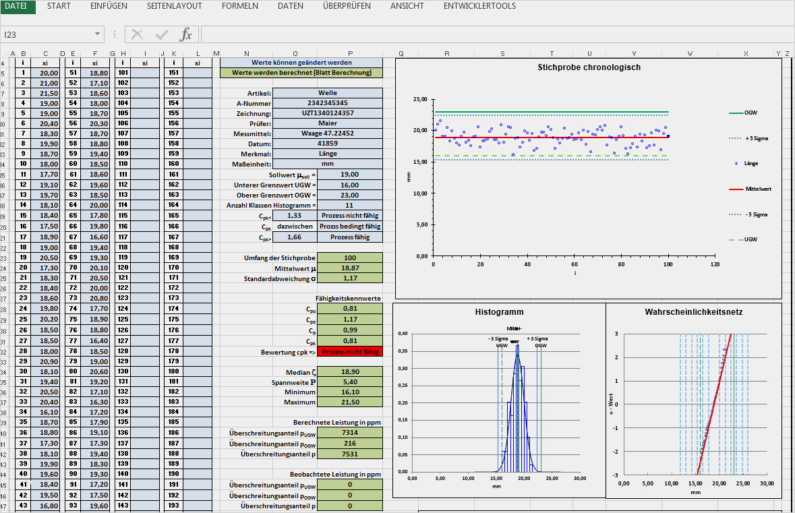Select the Histogramm chart title
The width and height of the screenshot is (795, 513).
(x=499, y=312)
